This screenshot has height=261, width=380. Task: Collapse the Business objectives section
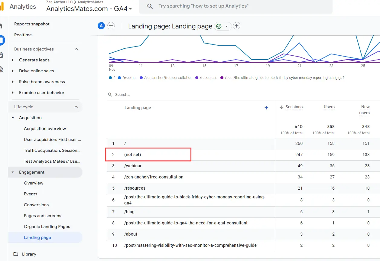click(x=76, y=49)
